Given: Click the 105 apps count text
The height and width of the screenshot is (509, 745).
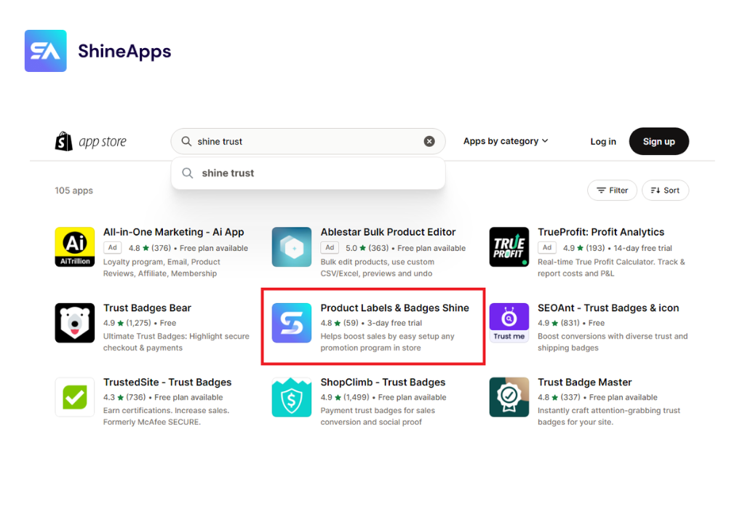Looking at the screenshot, I should pos(73,191).
